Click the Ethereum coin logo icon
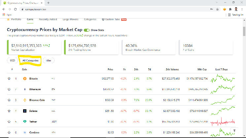 point(24,89)
